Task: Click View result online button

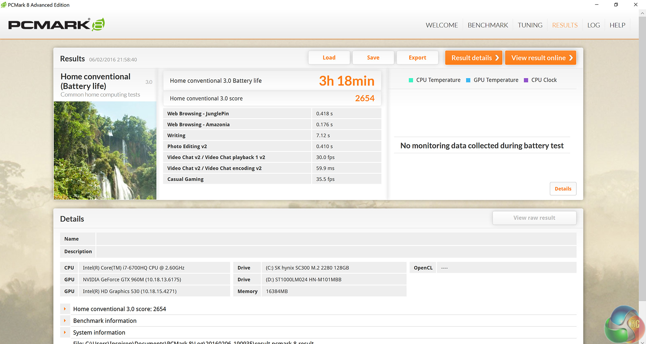Action: (540, 58)
